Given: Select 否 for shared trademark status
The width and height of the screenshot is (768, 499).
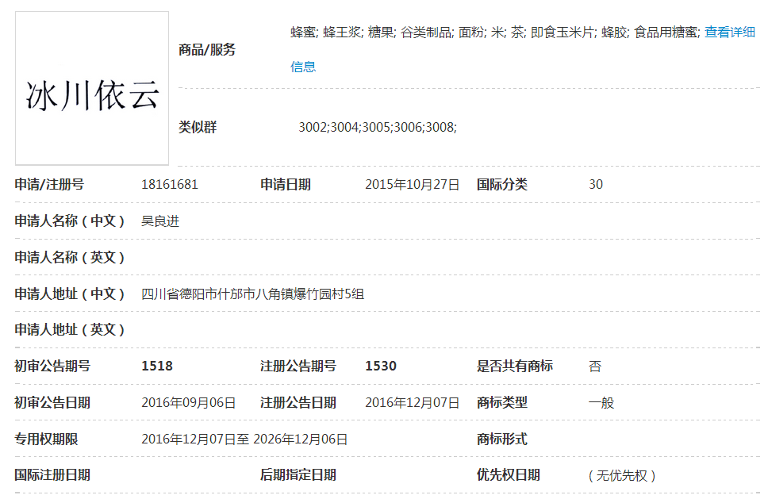Looking at the screenshot, I should 593,367.
